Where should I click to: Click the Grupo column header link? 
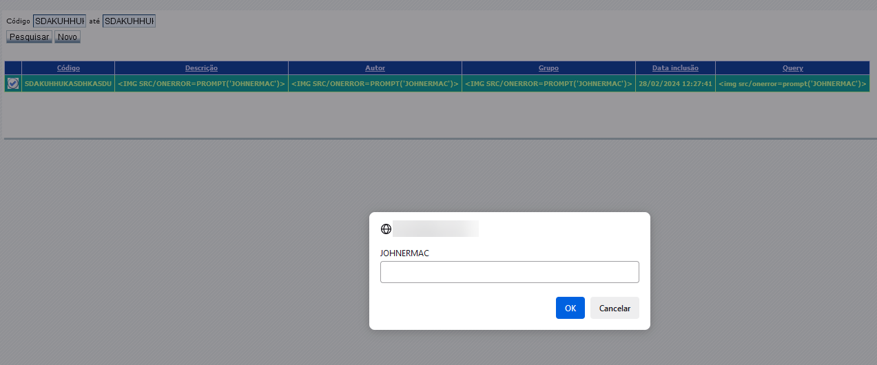(548, 68)
